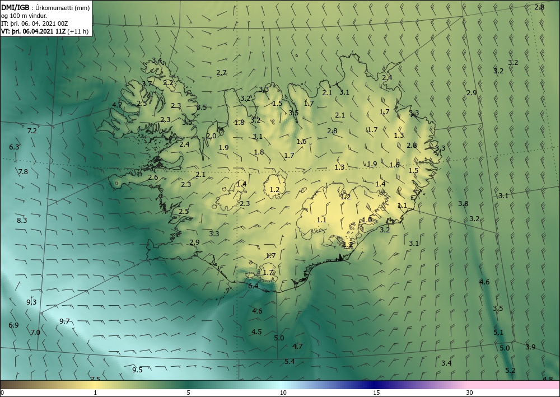Click the '1' label on the color scale
This screenshot has height=397, width=560.
[x=95, y=393]
